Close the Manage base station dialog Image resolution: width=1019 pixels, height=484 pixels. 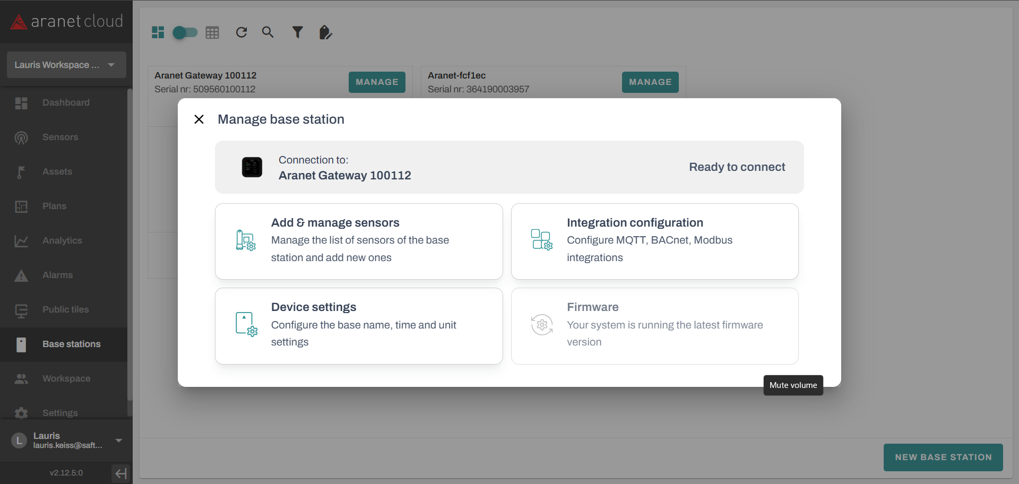199,119
